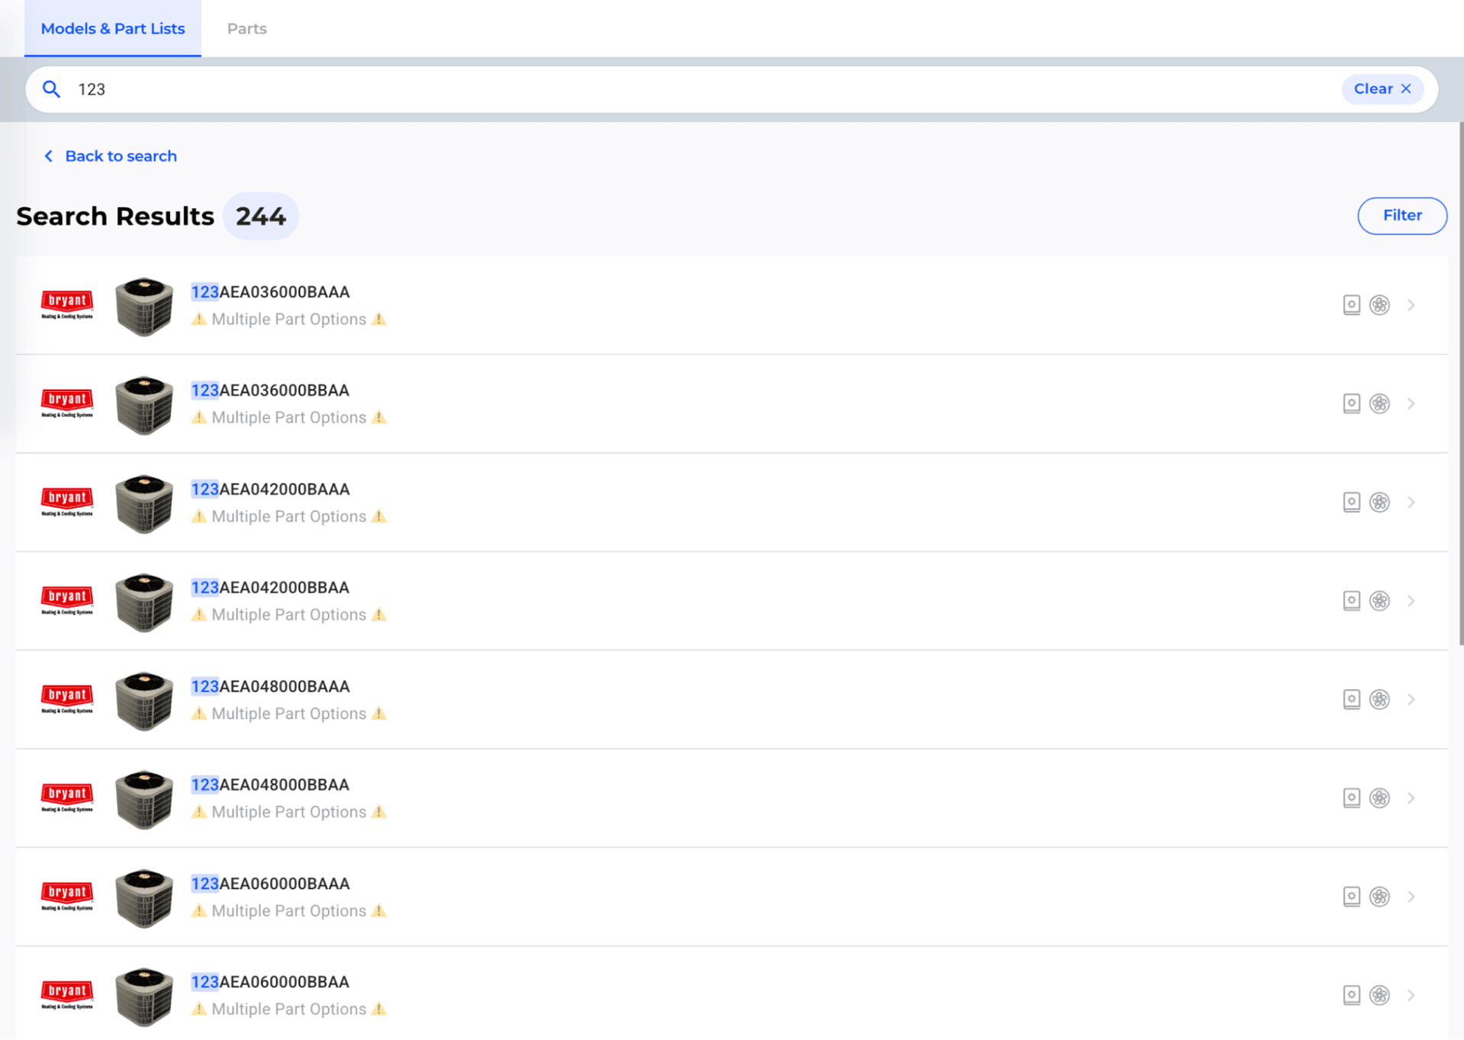Open the Filter options
The width and height of the screenshot is (1464, 1040).
(x=1401, y=216)
